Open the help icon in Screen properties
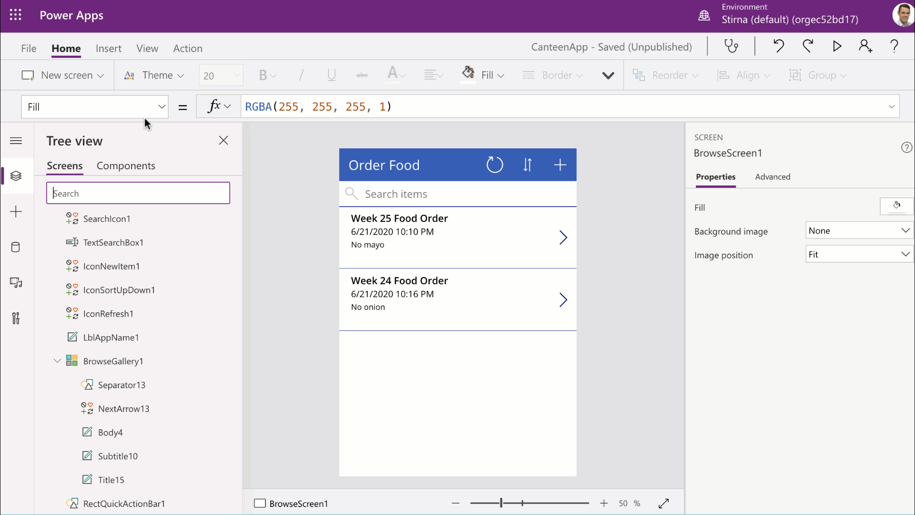915x515 pixels. (x=906, y=148)
